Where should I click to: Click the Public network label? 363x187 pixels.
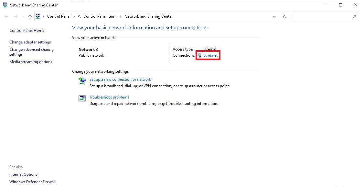[91, 55]
